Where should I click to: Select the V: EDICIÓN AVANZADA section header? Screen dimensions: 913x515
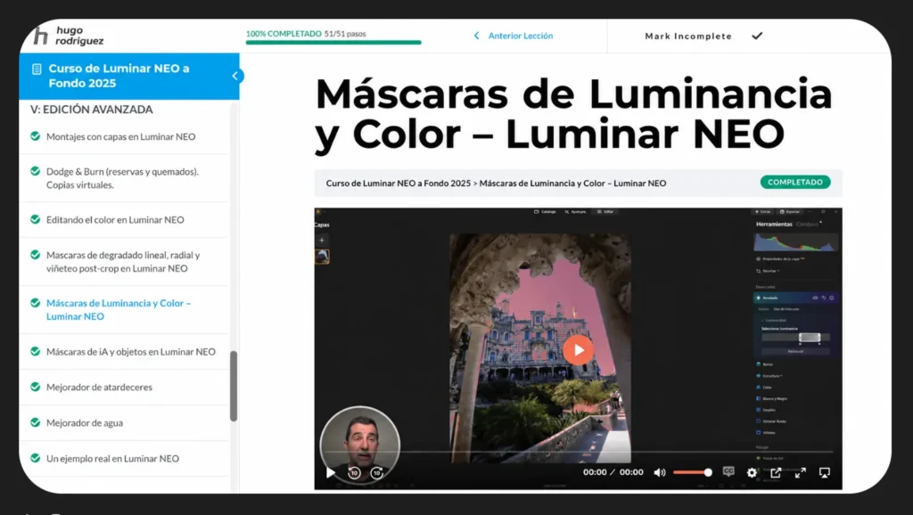click(x=92, y=110)
